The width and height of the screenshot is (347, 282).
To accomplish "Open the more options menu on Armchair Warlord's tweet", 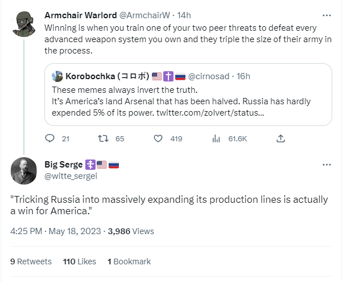I will 327,15.
